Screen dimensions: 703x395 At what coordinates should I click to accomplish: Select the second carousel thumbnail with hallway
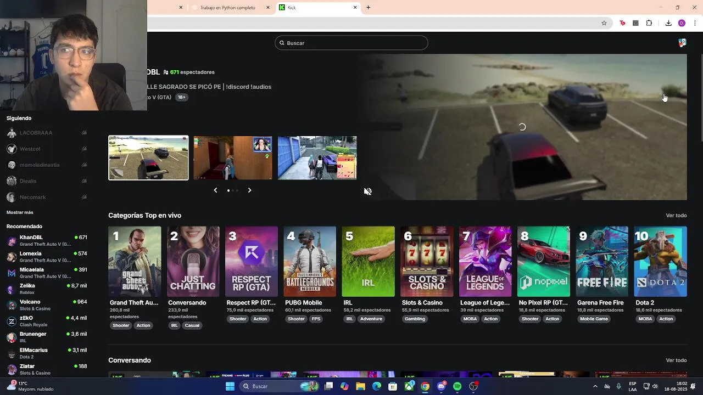pos(233,158)
